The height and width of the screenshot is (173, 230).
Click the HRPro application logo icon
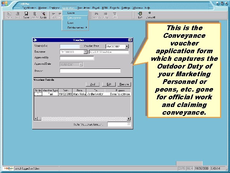click(4, 4)
